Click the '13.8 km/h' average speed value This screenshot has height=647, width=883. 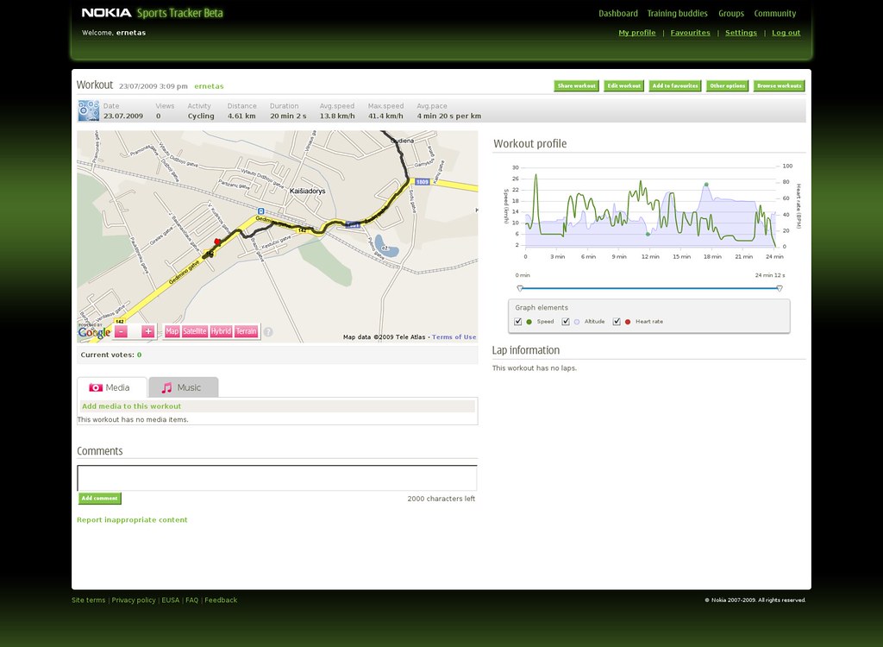[x=337, y=116]
